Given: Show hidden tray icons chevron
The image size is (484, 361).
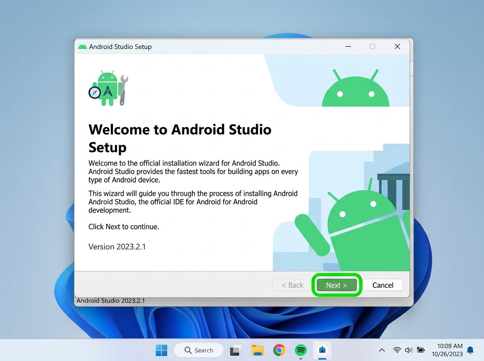Looking at the screenshot, I should point(382,350).
